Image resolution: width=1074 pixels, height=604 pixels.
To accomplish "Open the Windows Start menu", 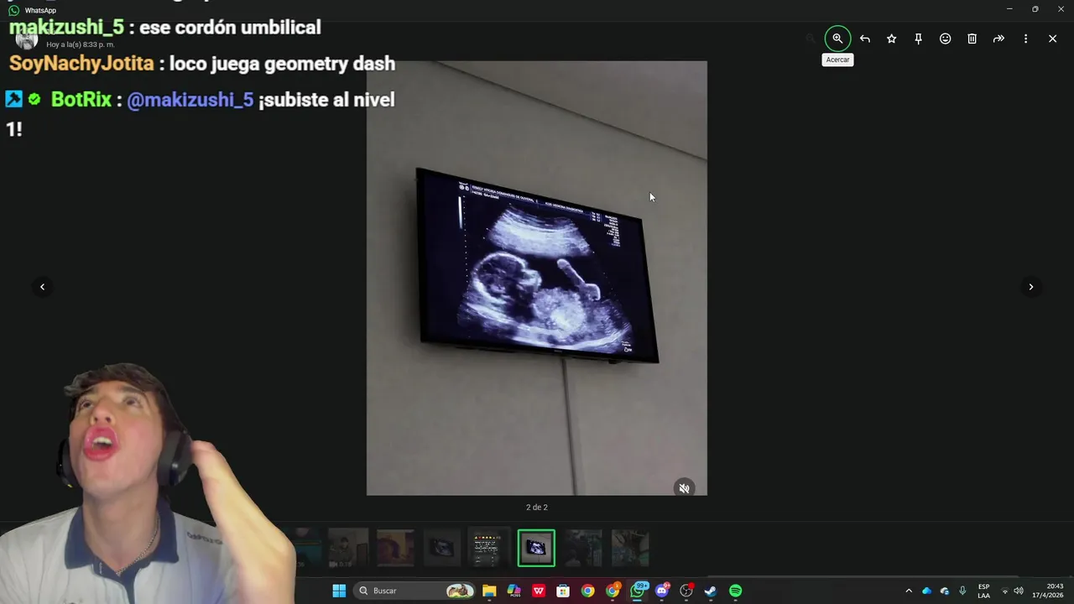I will click(339, 591).
